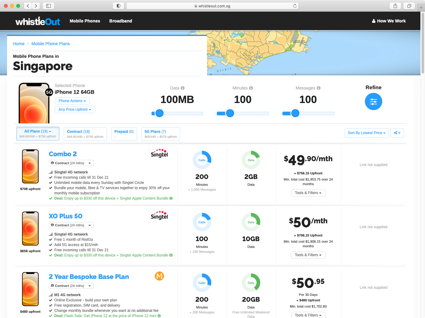
Task: Click the blue Refine filter icon
Action: pos(373,101)
